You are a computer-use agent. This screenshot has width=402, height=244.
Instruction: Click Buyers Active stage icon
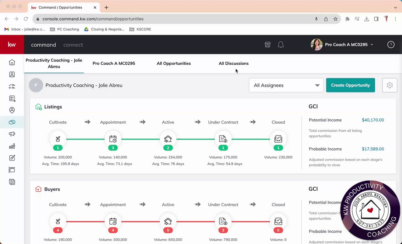tap(168, 221)
